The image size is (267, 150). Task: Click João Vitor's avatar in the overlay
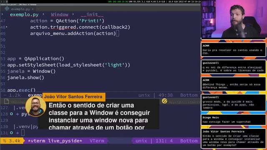coord(35,107)
